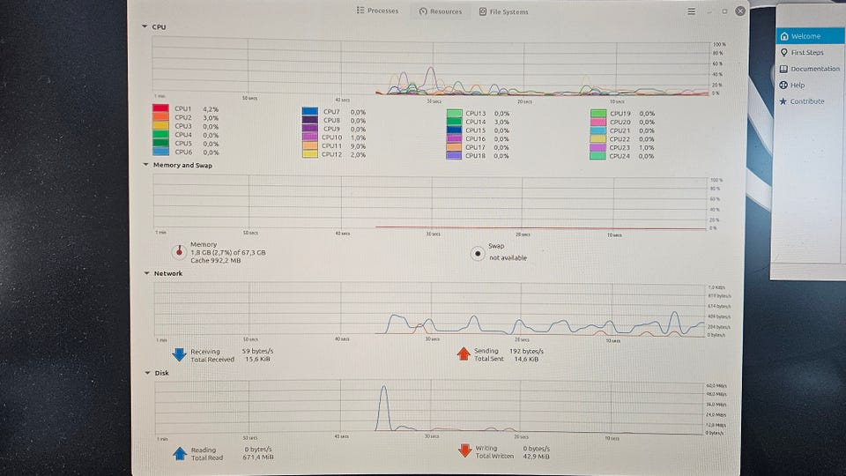Click the lightbulb icon beside First Steps
The image size is (846, 476).
click(783, 53)
